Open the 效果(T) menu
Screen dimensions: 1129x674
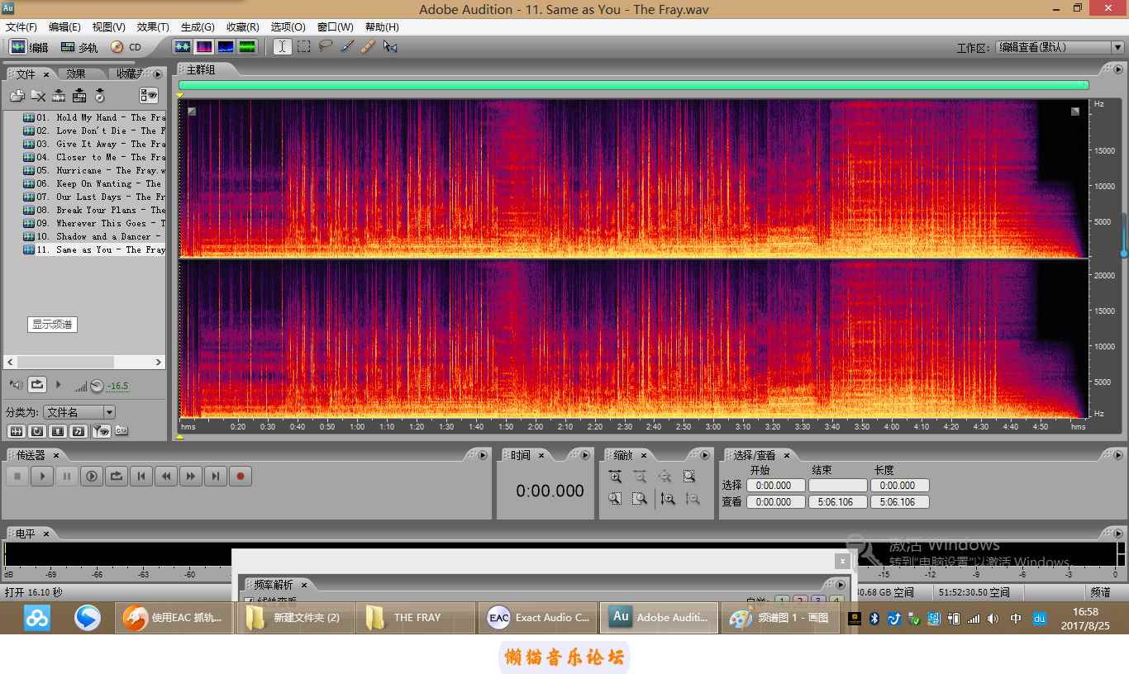point(153,27)
